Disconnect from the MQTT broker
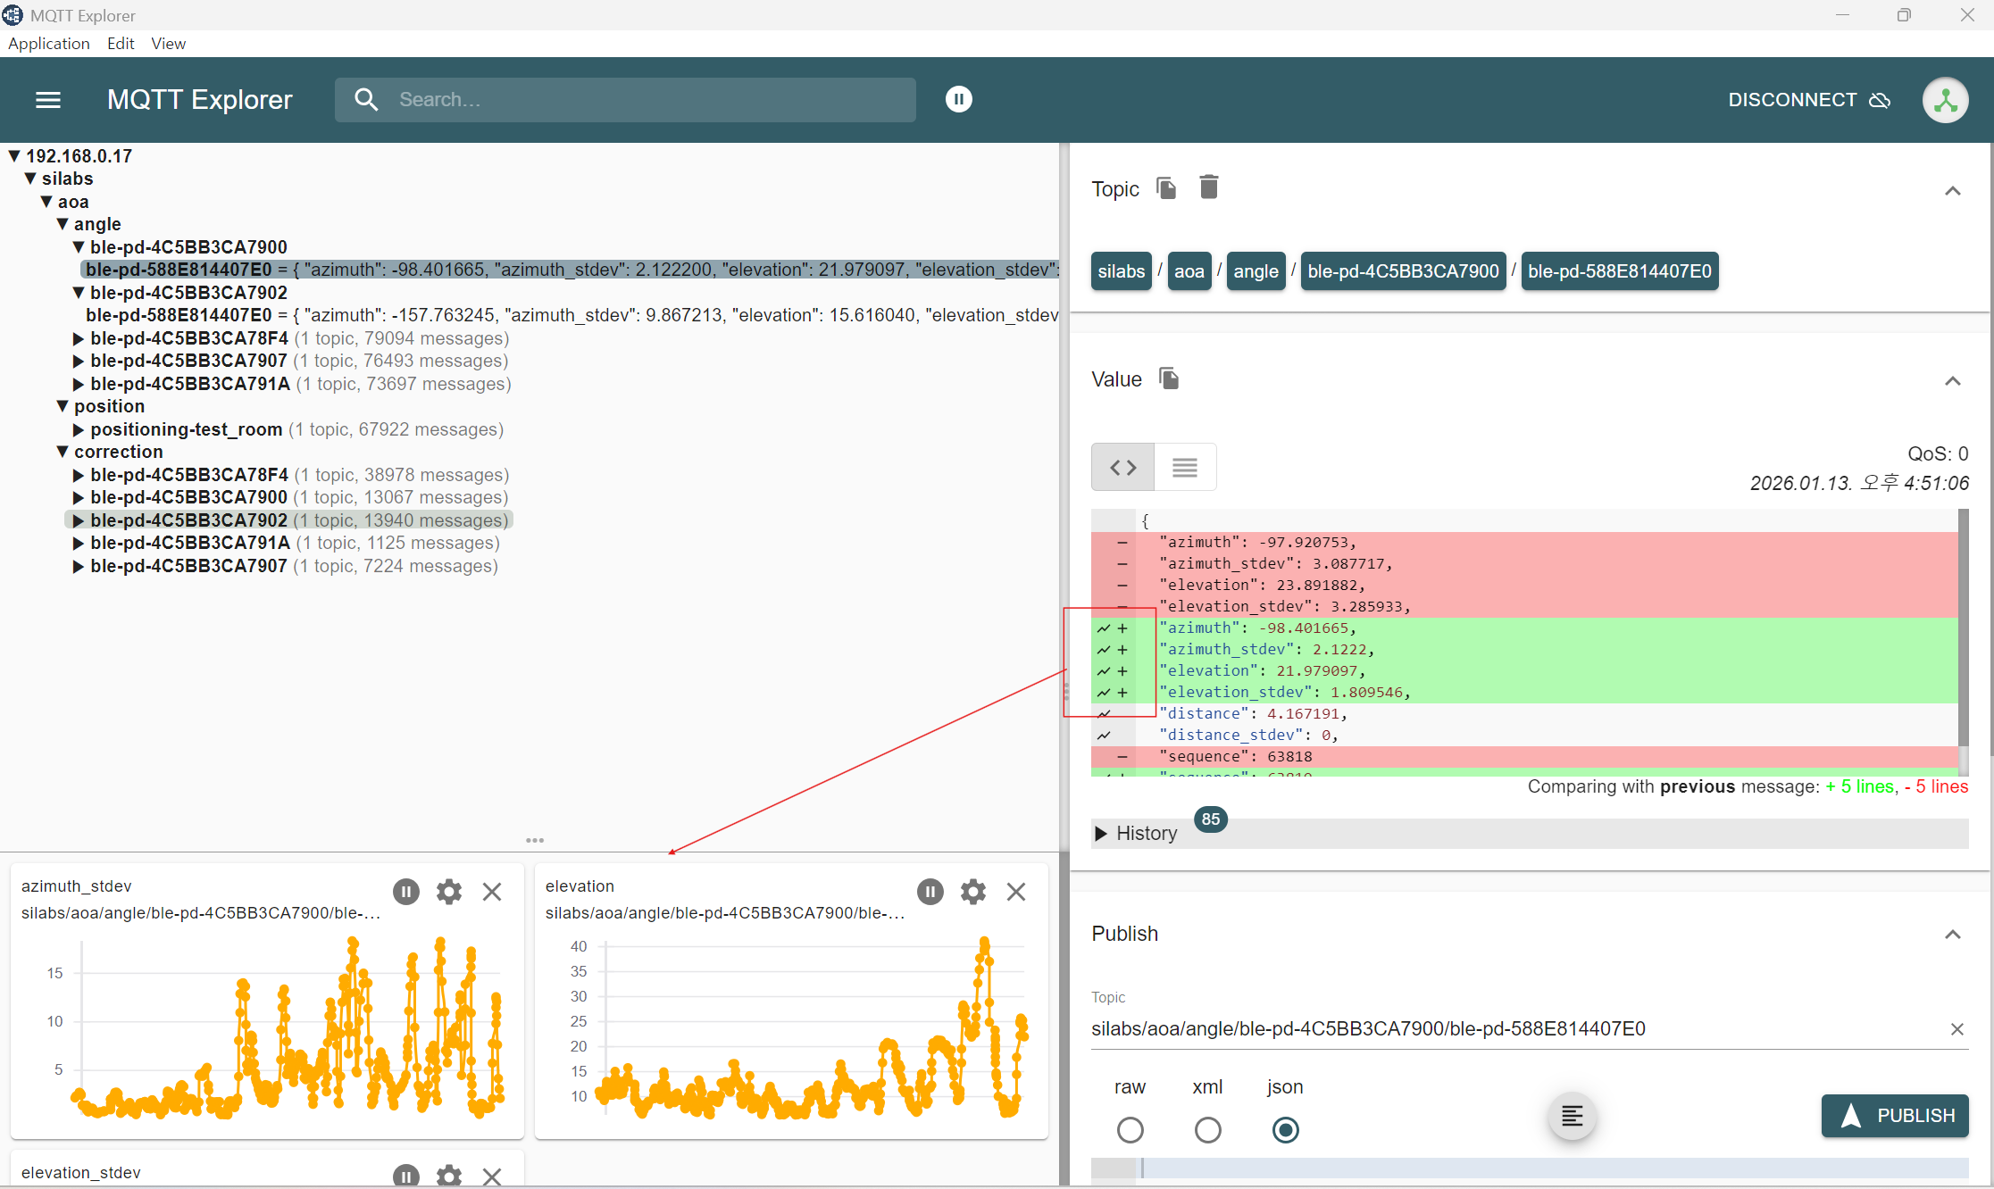 [x=1808, y=100]
